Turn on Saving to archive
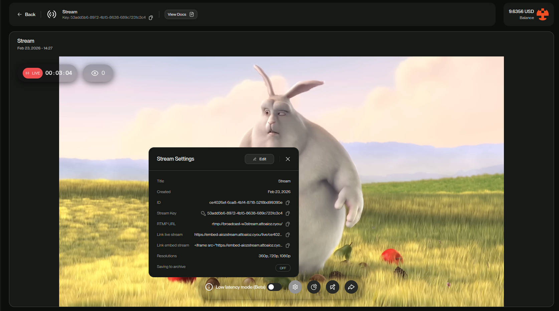This screenshot has height=311, width=559. click(283, 268)
